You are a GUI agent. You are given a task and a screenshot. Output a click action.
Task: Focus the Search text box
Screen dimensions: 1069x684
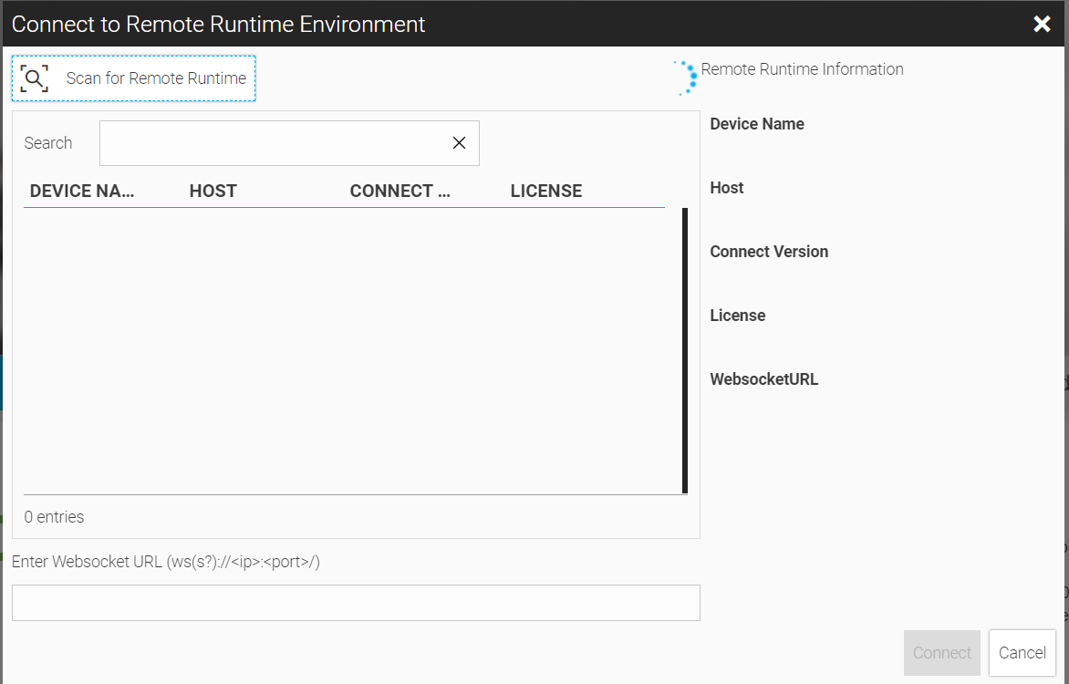click(274, 143)
